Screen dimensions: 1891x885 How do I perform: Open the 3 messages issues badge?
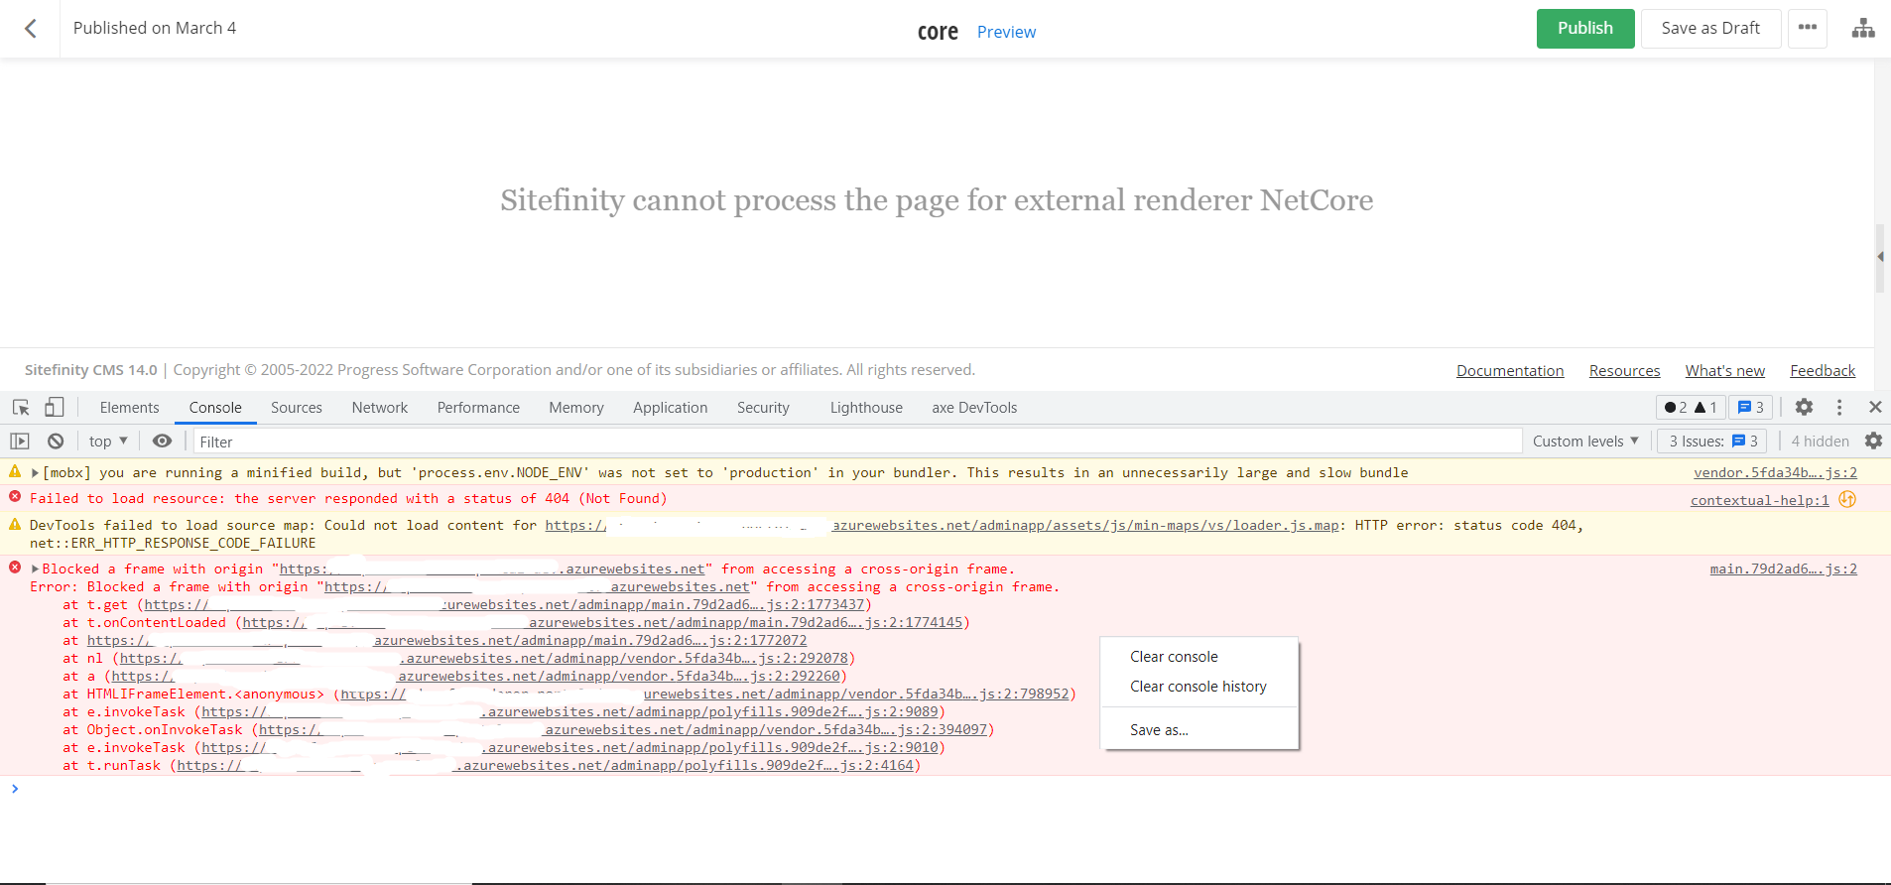(x=1750, y=408)
